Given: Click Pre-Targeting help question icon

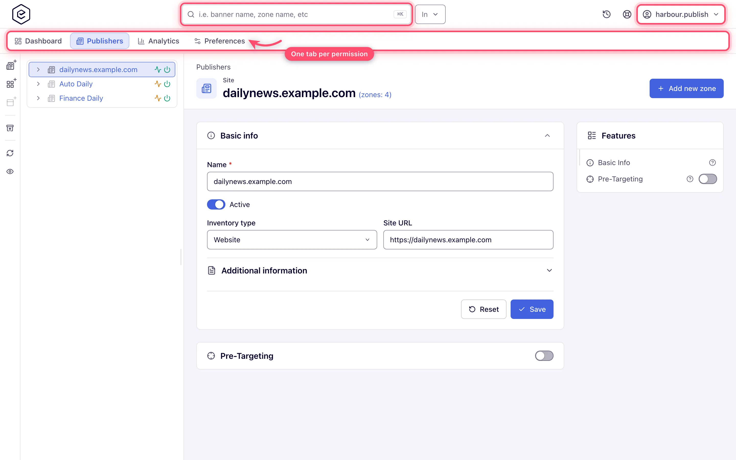Looking at the screenshot, I should pos(690,179).
